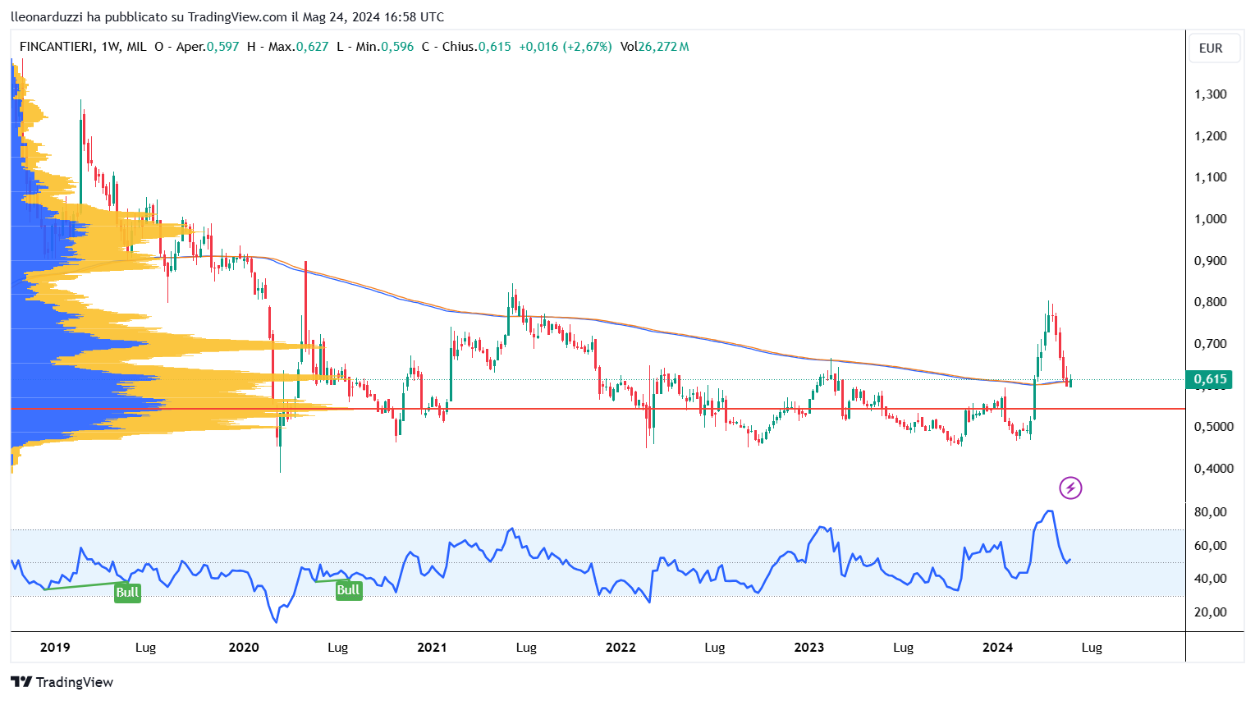Click the Bull label near Lug 2020
Viewport: 1255px width, 701px height.
coord(349,590)
